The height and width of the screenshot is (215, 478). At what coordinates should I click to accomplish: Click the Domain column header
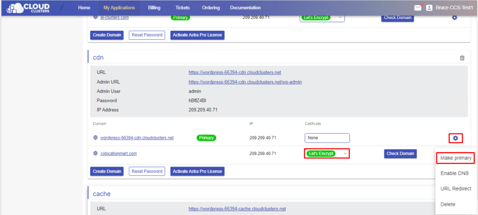point(99,124)
